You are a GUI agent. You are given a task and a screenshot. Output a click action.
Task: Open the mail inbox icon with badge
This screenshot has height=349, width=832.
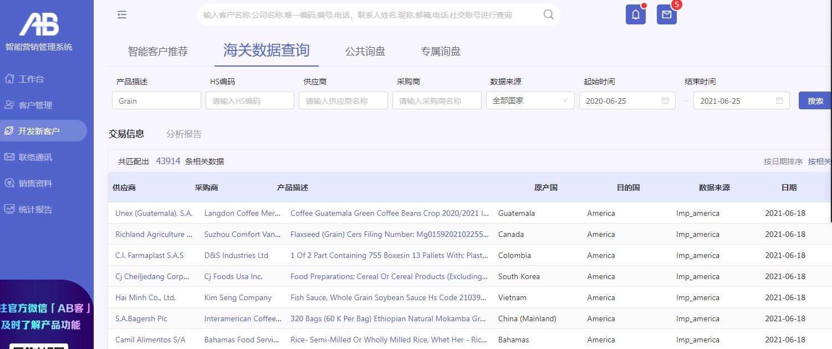coord(667,15)
